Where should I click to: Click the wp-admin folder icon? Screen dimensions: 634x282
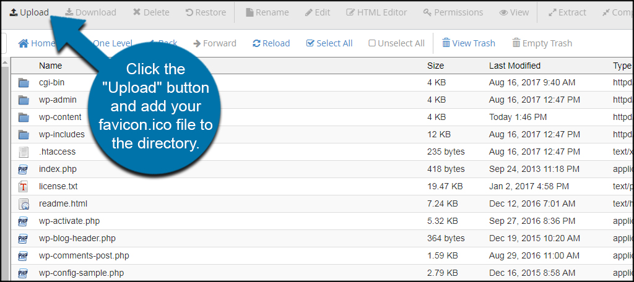tap(24, 100)
